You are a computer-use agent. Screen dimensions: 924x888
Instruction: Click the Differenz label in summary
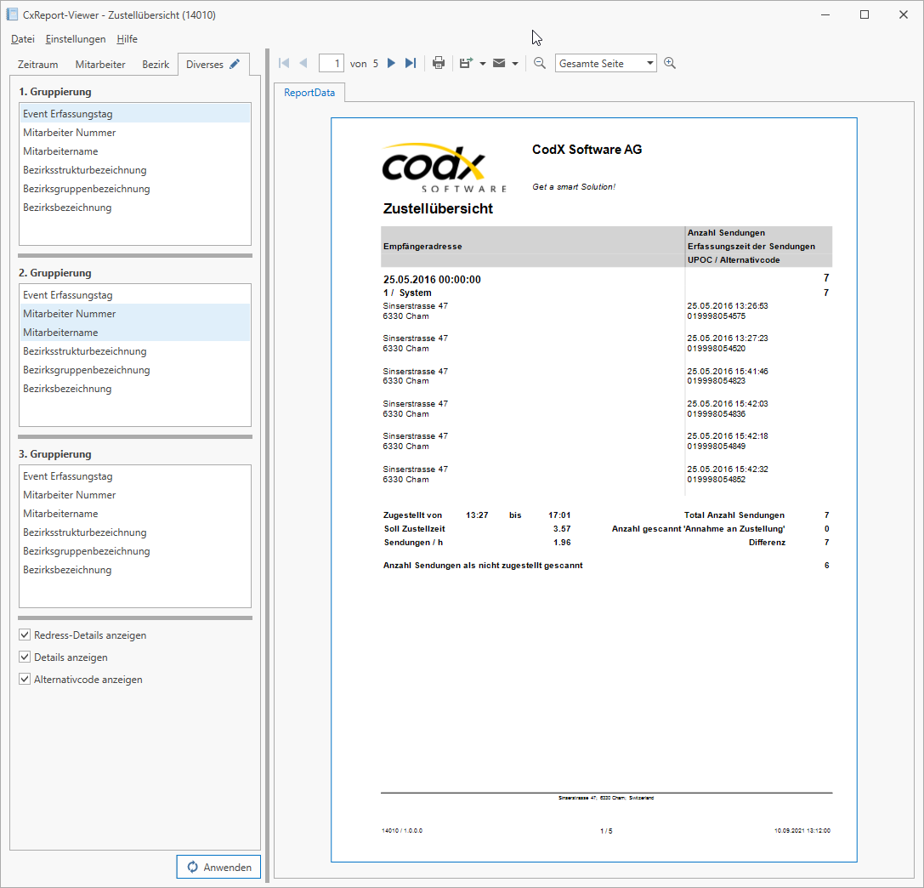click(767, 543)
